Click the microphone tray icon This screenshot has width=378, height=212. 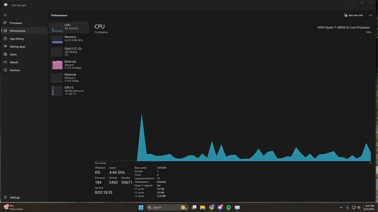point(347,207)
